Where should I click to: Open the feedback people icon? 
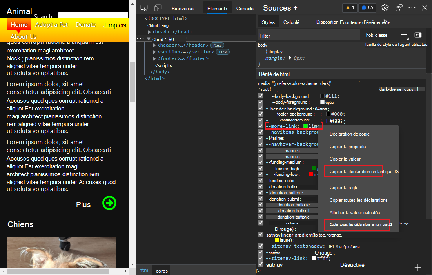[x=399, y=8]
